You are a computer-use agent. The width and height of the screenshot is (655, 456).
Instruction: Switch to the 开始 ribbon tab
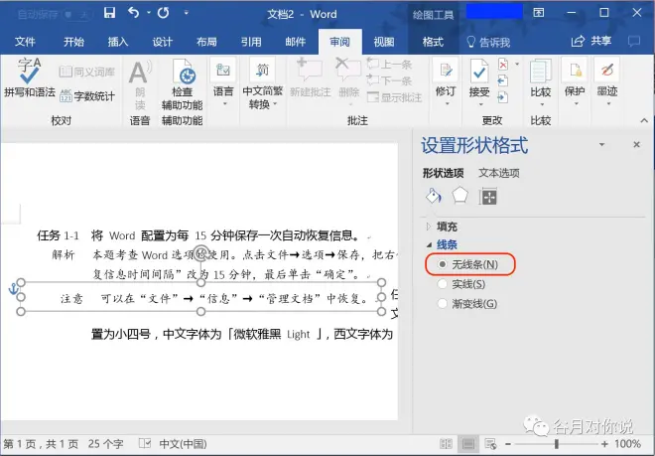pyautogui.click(x=73, y=42)
